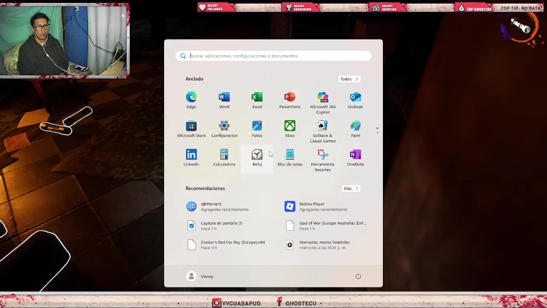
Task: Open the Excel pinned app
Action: (257, 101)
